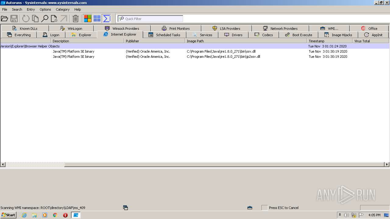
Task: Click the horizontal scrollbar right arrow
Action: point(387,165)
